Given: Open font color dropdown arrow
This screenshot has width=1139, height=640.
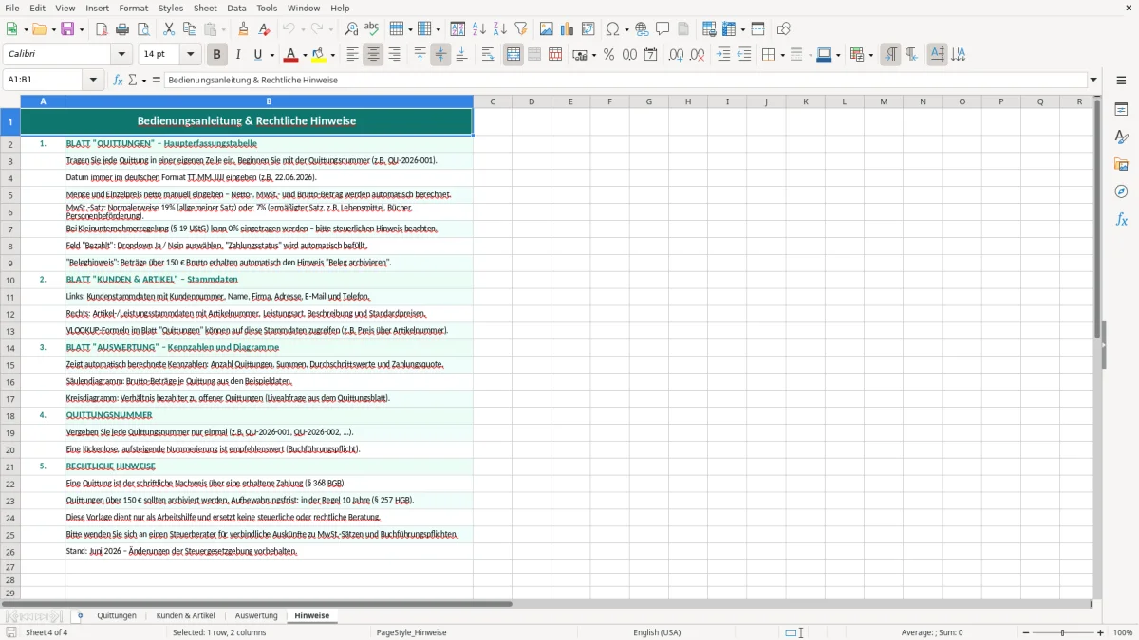Looking at the screenshot, I should [x=305, y=55].
